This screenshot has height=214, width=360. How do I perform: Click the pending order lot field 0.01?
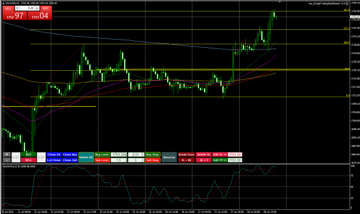[136, 155]
